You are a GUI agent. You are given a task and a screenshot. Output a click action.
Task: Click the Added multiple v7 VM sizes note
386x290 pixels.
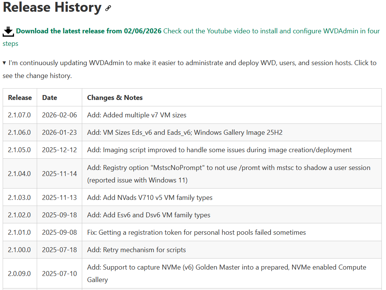pos(137,115)
